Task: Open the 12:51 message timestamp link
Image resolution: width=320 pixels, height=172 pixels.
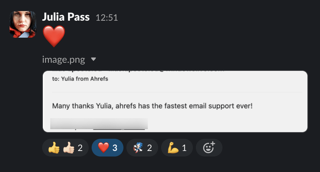Action: [x=106, y=17]
